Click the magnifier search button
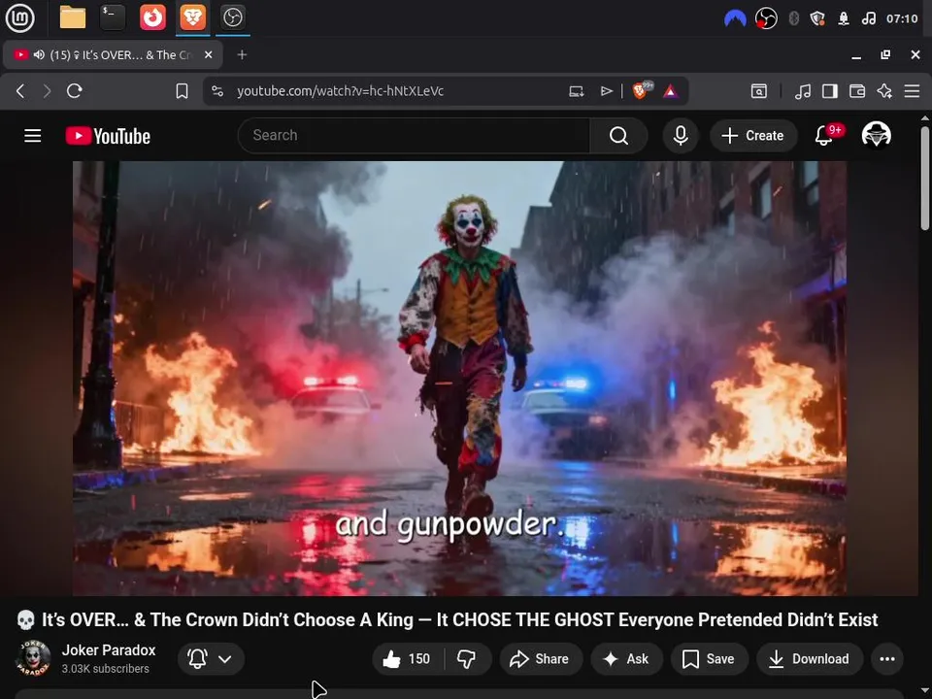This screenshot has height=699, width=932. [x=618, y=136]
